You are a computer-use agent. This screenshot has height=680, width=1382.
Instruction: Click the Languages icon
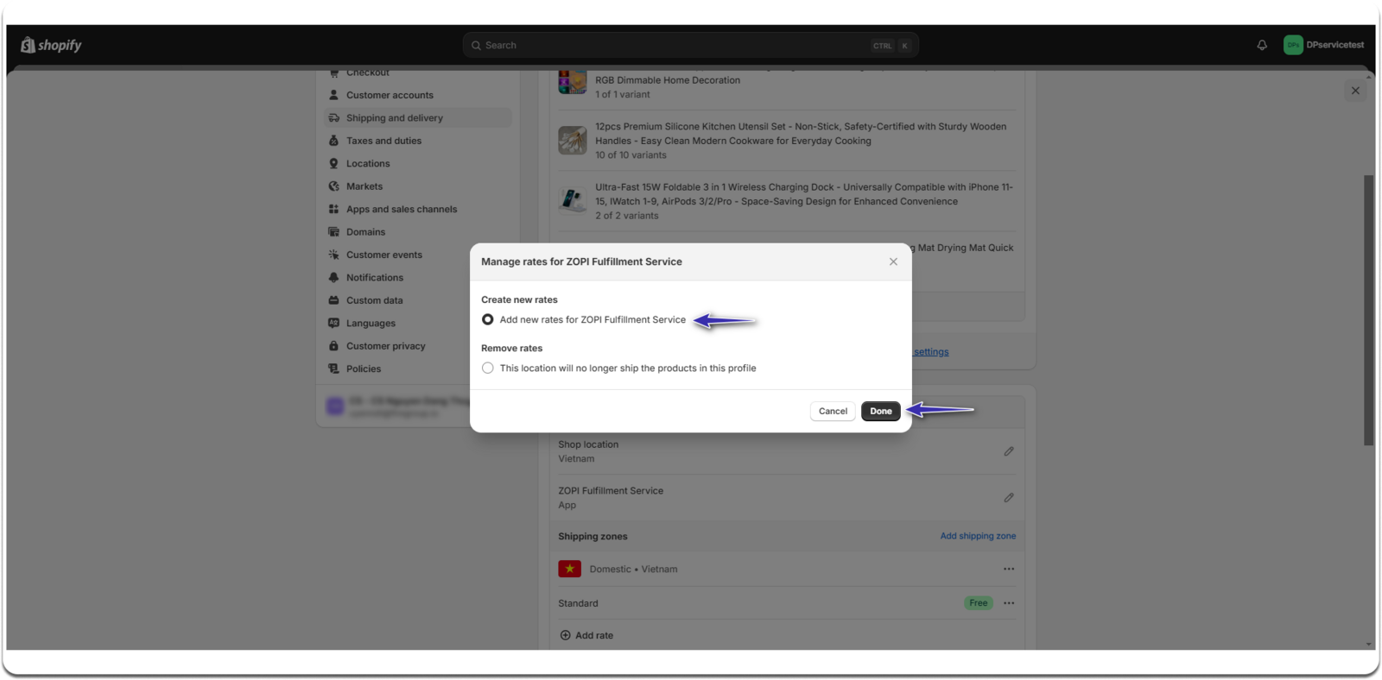tap(333, 324)
